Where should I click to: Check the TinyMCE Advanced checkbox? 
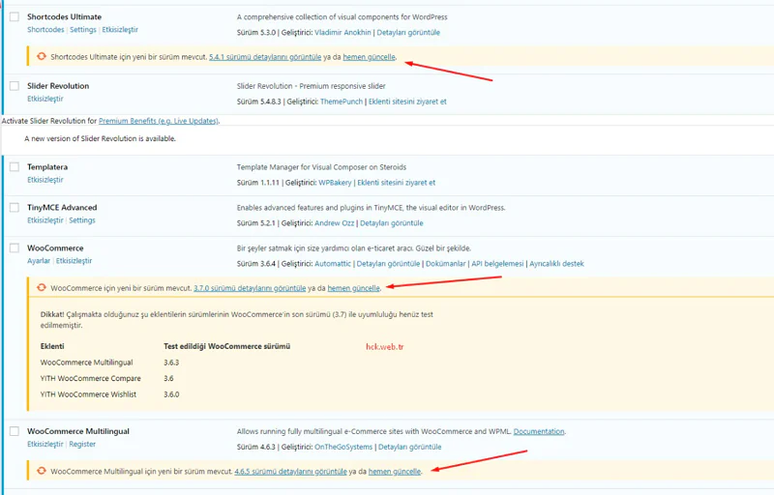(15, 207)
